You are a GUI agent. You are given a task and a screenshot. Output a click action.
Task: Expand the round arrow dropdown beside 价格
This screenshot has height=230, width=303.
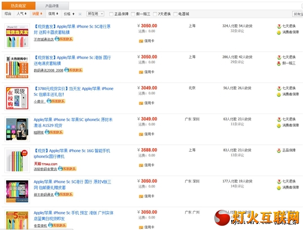(x=80, y=14)
